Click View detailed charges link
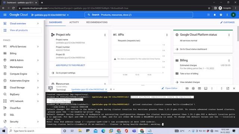239x134 pixels. point(190,82)
